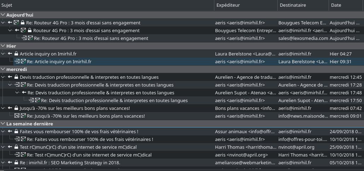Click the Date column header
This screenshot has height=171, width=364.
(x=346, y=5)
